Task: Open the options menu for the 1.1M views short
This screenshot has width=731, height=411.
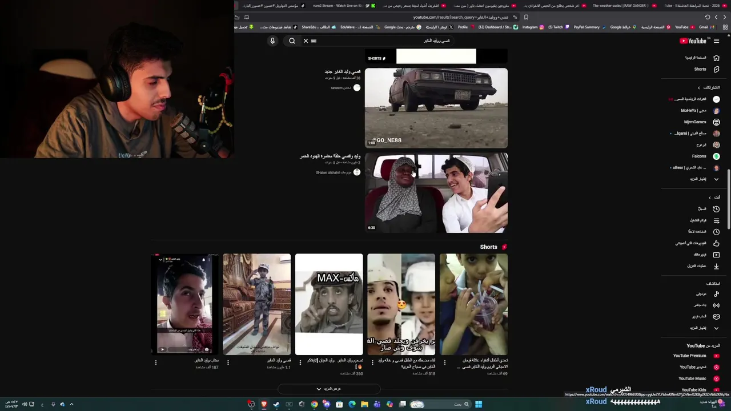Action: [x=228, y=362]
